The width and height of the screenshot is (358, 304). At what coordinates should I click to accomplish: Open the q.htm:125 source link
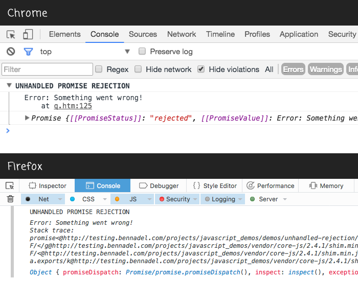coord(73,106)
